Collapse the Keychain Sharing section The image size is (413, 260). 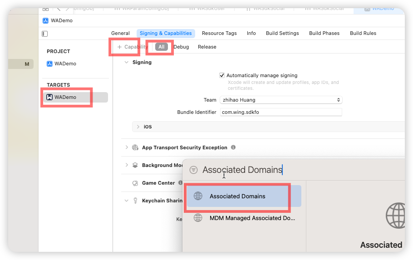click(x=127, y=201)
